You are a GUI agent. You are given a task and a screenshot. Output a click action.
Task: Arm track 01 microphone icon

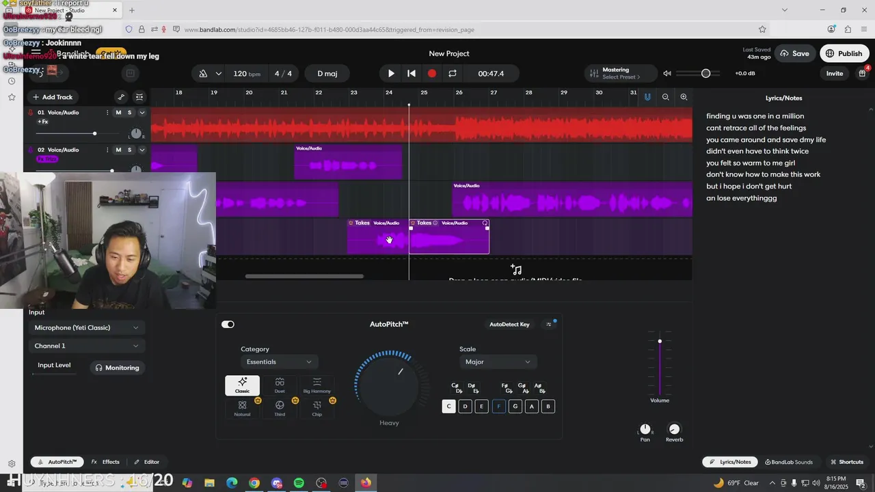(x=31, y=113)
